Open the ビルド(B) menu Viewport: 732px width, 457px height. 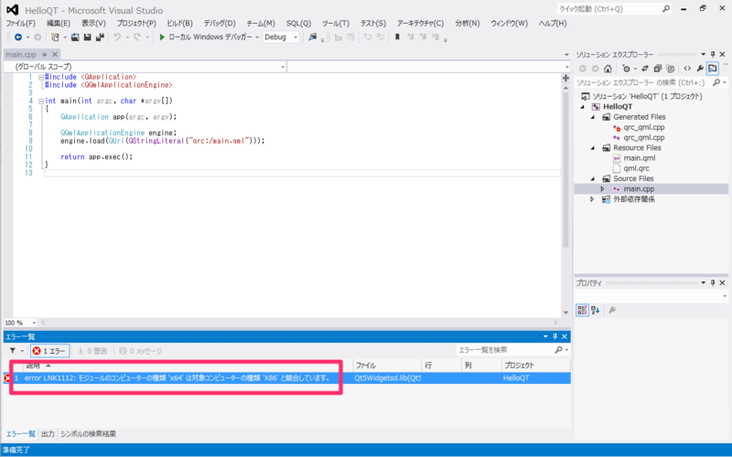[179, 23]
